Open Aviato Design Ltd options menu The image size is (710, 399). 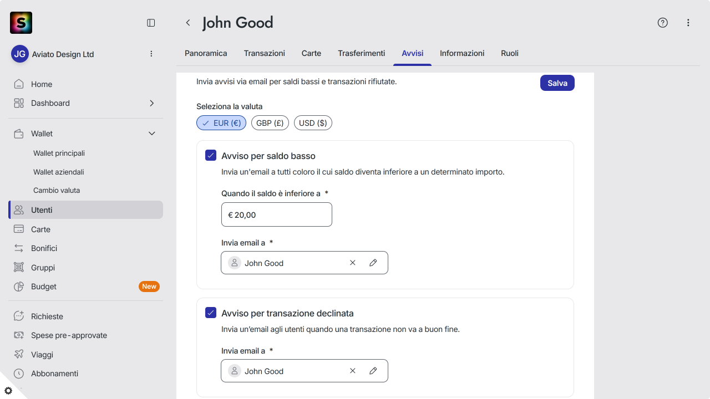coord(151,54)
